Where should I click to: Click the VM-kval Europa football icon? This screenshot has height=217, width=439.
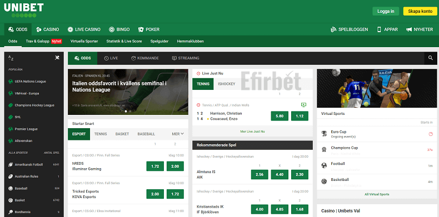pyautogui.click(x=11, y=93)
